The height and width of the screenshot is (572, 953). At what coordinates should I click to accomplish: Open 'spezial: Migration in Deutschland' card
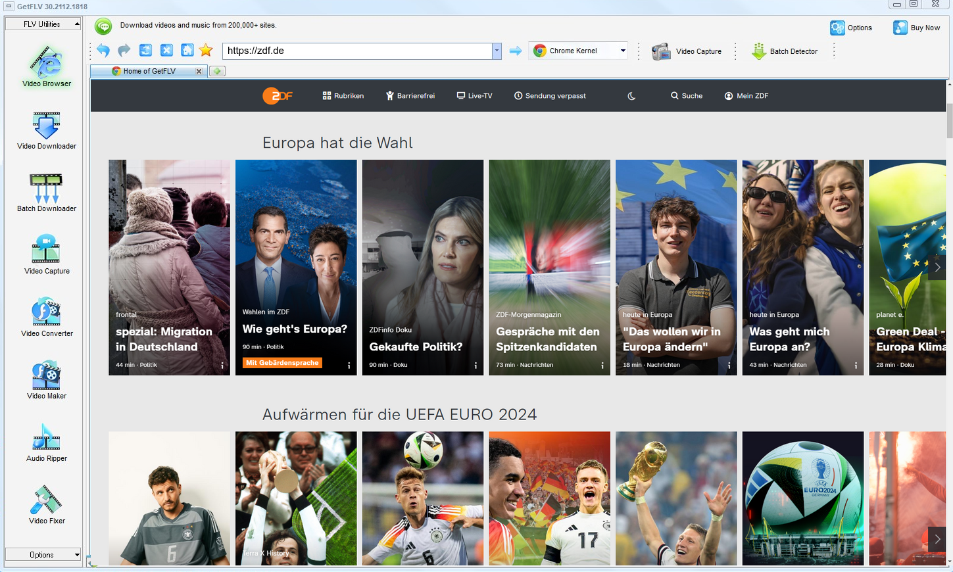(169, 268)
